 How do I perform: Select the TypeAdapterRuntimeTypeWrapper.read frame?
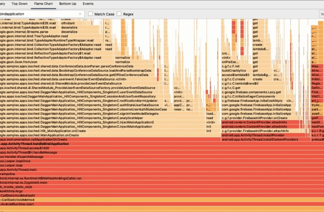point(51,41)
